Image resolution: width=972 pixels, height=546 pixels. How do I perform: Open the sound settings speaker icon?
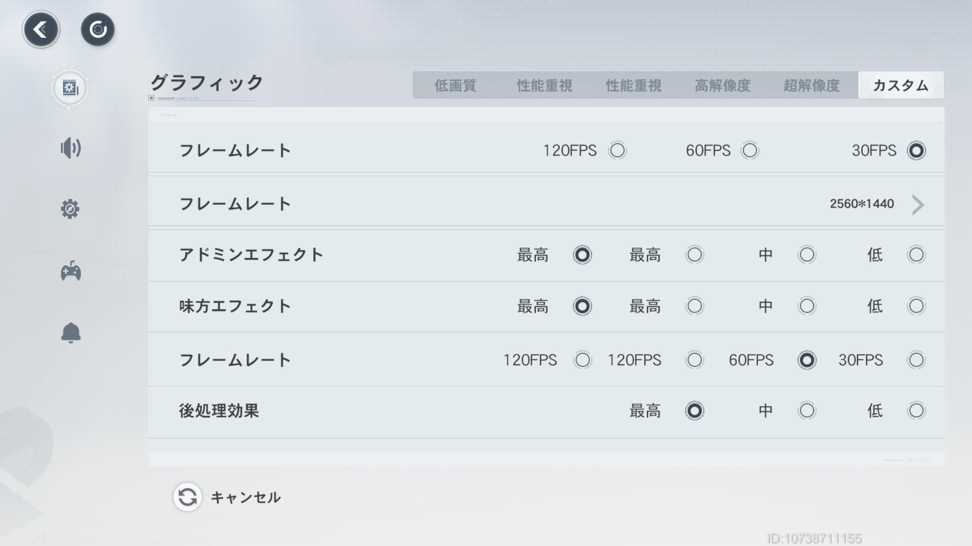point(71,148)
